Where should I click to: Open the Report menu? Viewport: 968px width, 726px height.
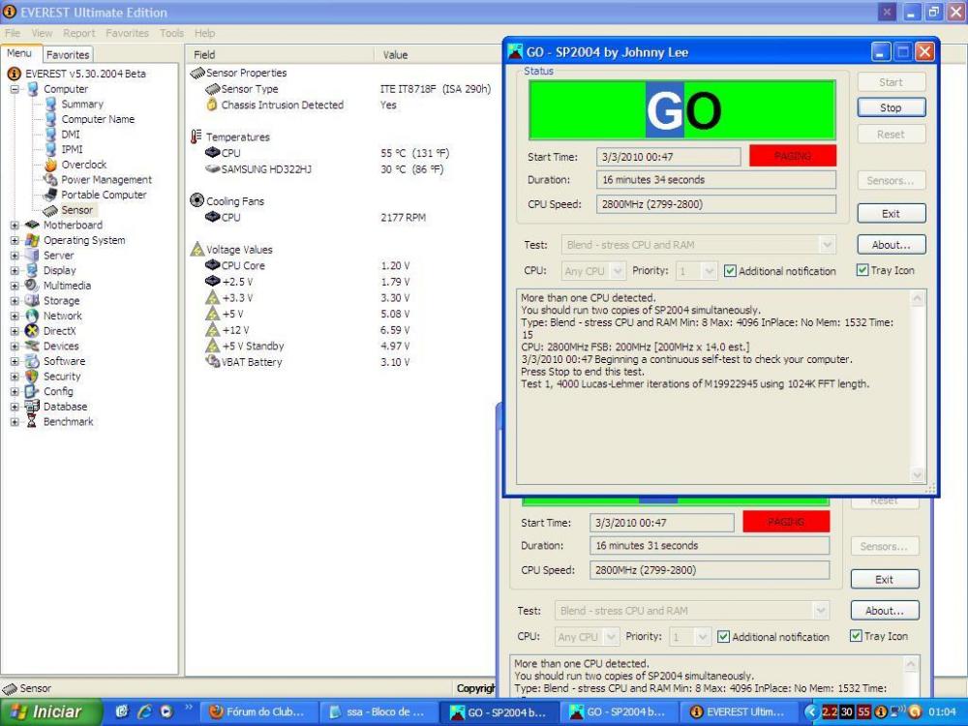79,33
